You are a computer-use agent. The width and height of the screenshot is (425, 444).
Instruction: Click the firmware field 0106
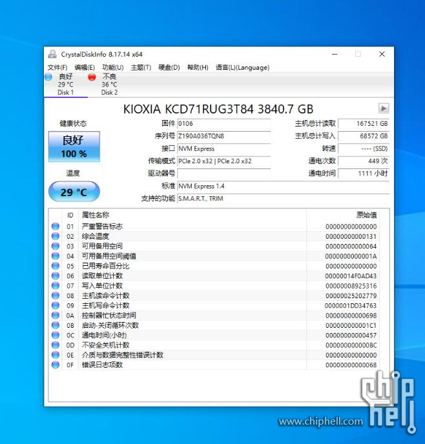coord(223,124)
